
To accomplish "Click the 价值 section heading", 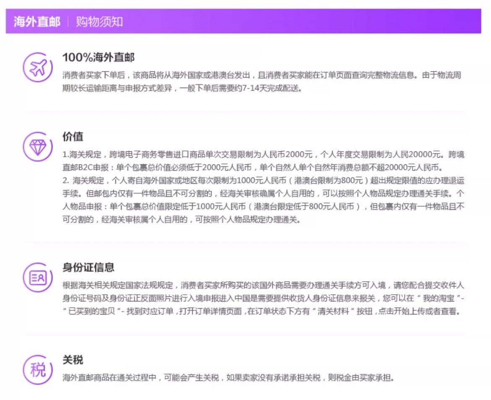I will (x=73, y=137).
